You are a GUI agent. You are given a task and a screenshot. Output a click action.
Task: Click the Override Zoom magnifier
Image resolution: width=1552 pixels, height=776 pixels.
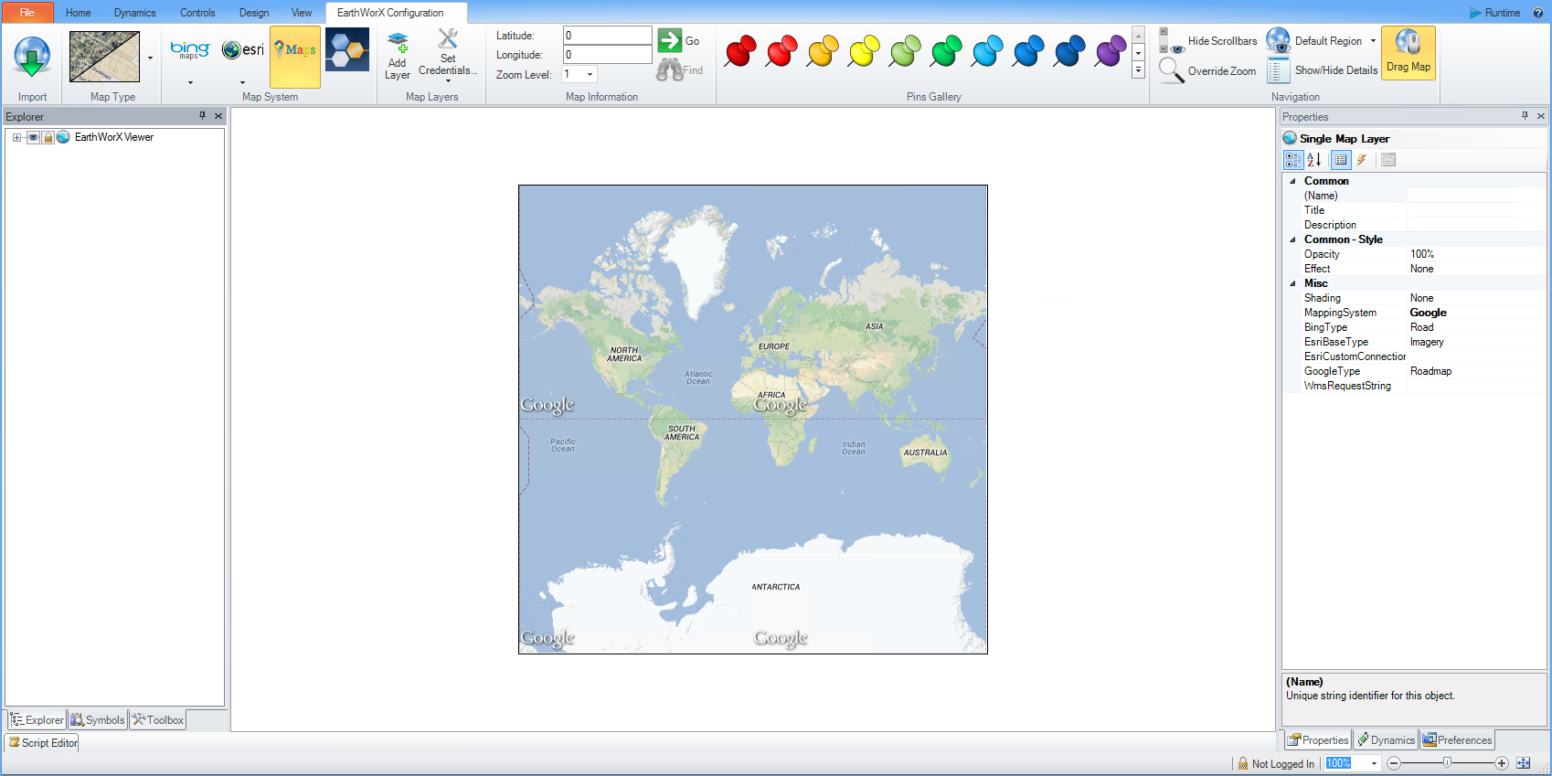(1171, 70)
